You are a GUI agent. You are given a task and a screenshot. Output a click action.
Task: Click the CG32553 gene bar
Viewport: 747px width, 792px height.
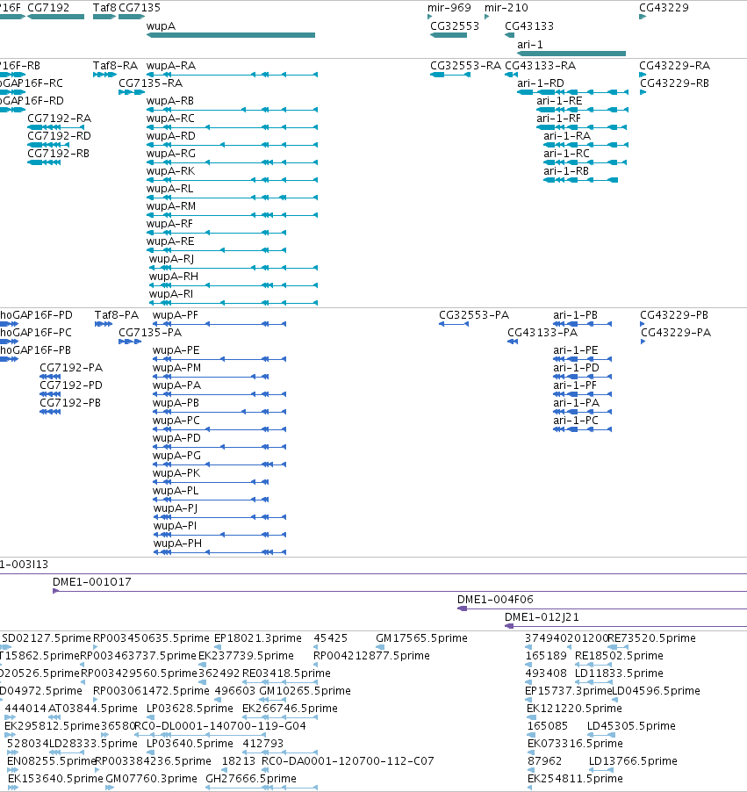click(449, 35)
